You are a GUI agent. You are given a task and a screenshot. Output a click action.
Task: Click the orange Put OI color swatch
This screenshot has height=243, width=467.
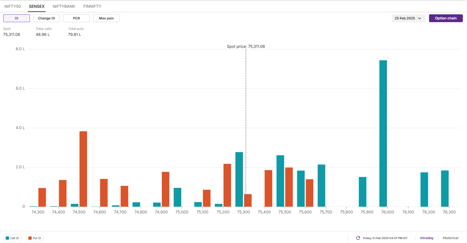click(x=30, y=238)
